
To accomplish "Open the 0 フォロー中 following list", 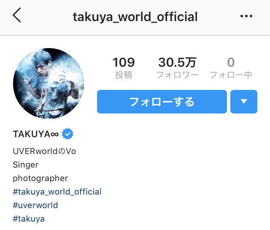I will tap(231, 68).
